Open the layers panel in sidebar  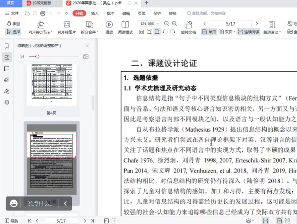[x=7, y=102]
